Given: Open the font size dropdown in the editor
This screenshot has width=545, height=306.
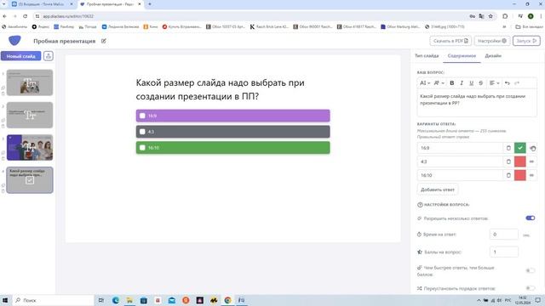Looking at the screenshot, I should click(425, 83).
